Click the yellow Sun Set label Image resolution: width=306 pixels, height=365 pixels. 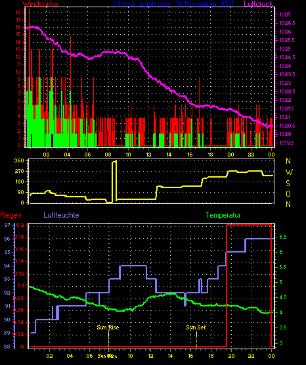[x=196, y=328]
